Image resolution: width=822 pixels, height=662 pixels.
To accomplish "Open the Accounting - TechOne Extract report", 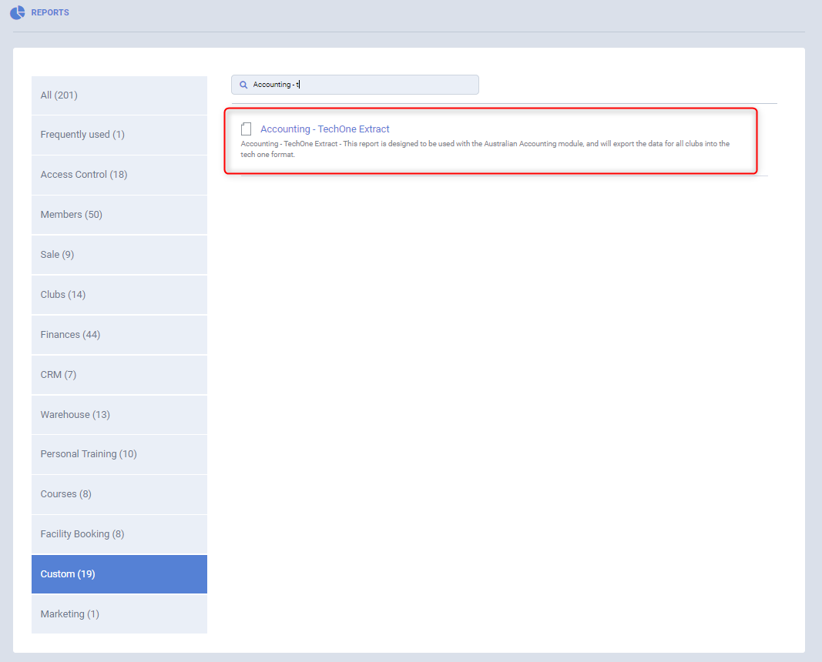I will pyautogui.click(x=324, y=129).
